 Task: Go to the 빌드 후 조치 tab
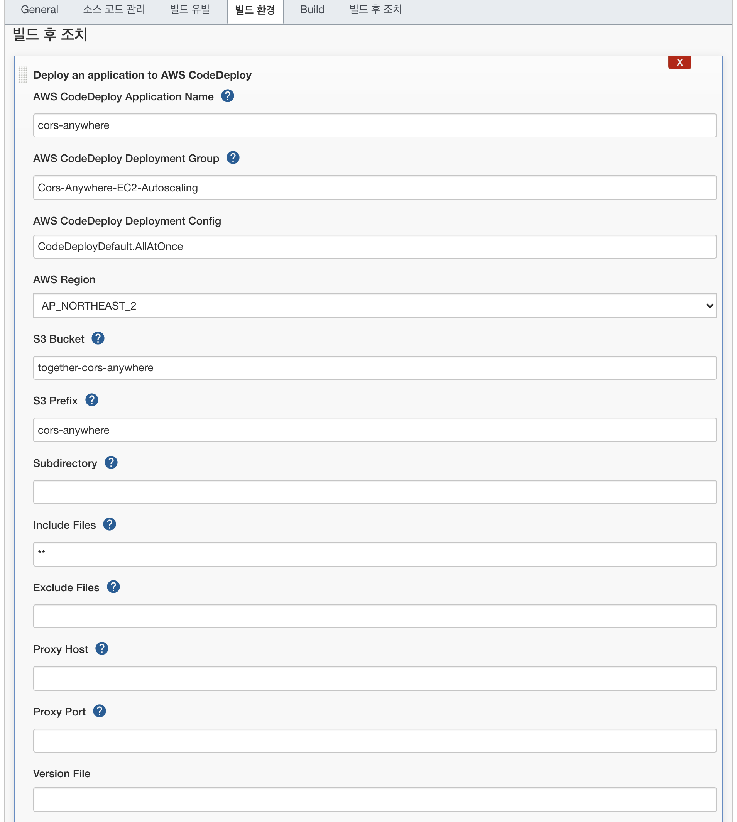pos(375,10)
